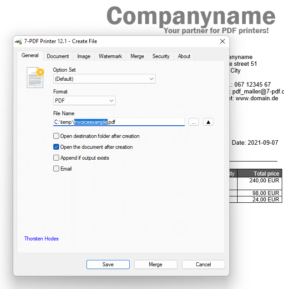Go to the Security tab
The height and width of the screenshot is (289, 284).
click(161, 56)
